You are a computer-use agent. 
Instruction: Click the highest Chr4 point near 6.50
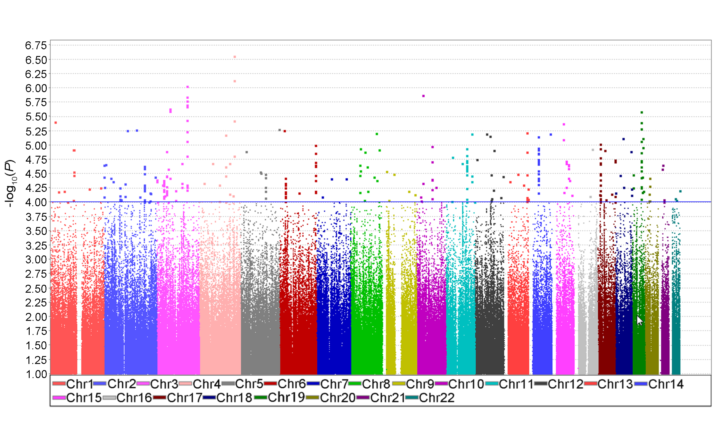point(235,57)
